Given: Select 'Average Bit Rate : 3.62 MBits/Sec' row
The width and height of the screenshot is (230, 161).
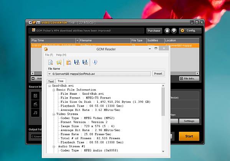Looking at the screenshot, I should tap(90, 110).
